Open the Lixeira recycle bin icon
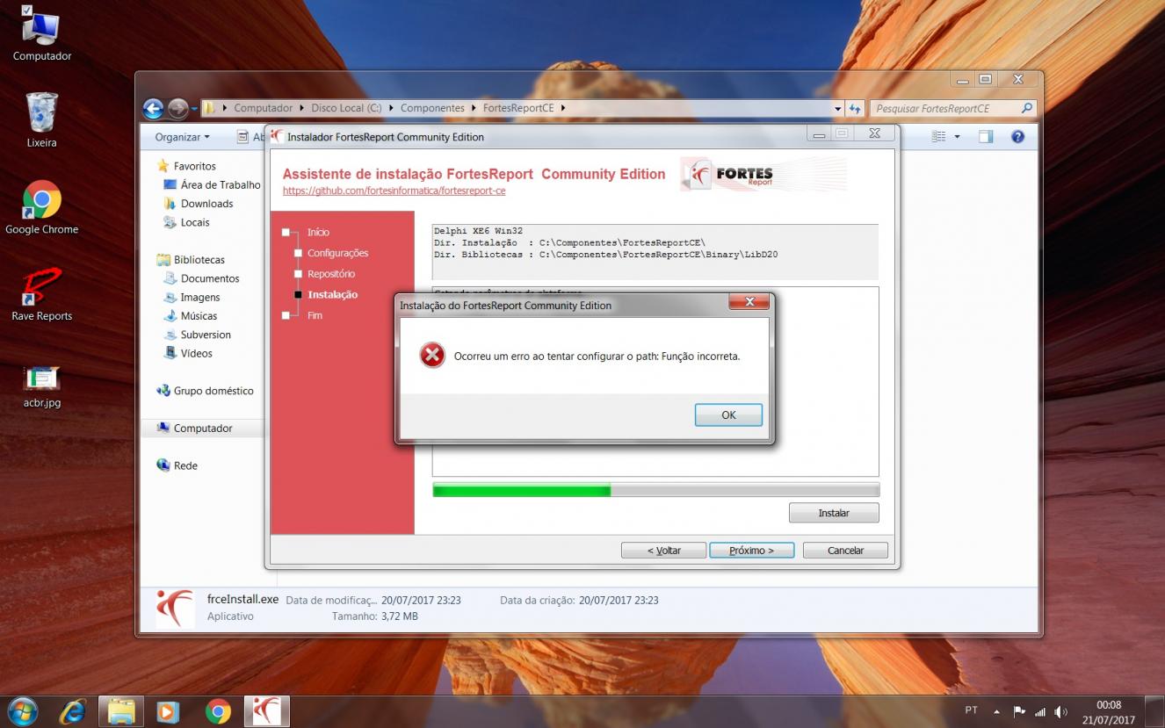Image resolution: width=1165 pixels, height=728 pixels. click(x=41, y=119)
